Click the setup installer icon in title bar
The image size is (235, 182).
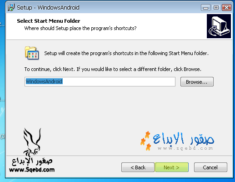(x=11, y=7)
